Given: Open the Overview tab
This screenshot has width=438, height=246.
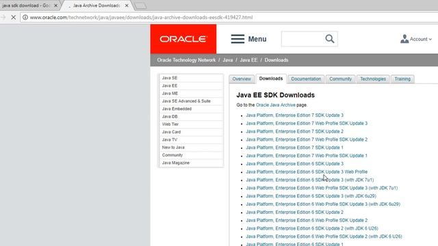Looking at the screenshot, I should pyautogui.click(x=242, y=79).
